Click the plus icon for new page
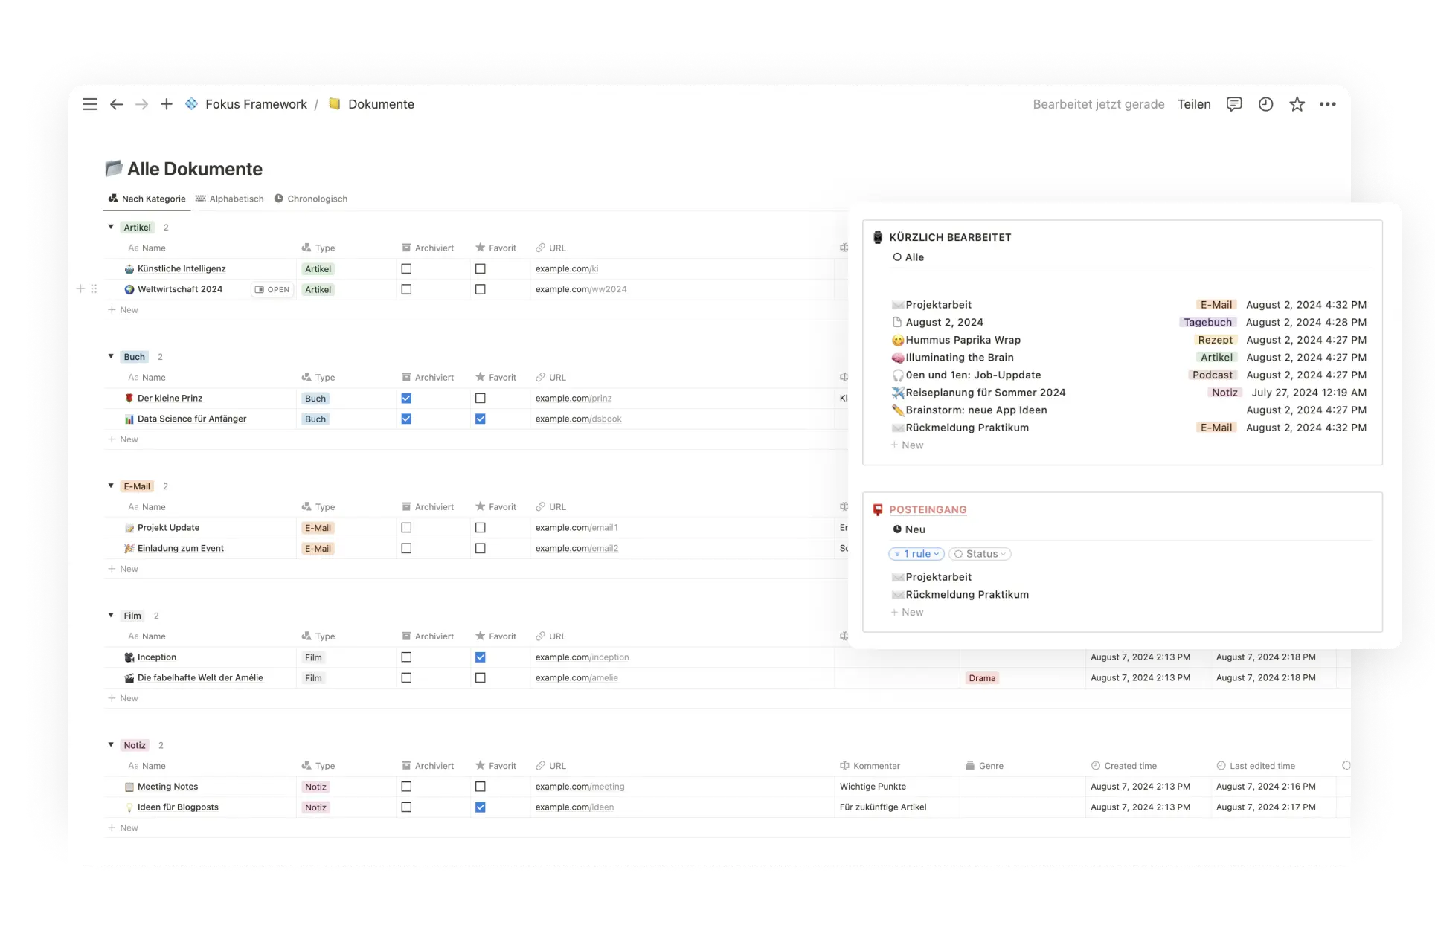 167,104
